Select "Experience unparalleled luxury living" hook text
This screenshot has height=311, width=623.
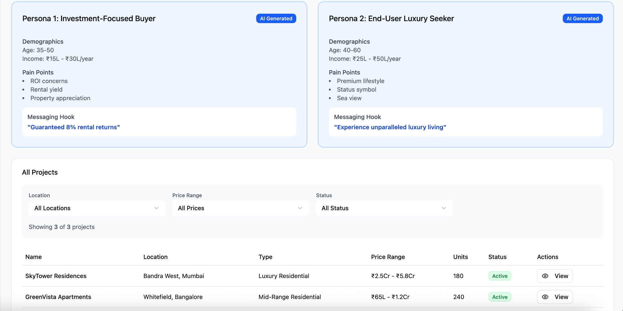point(390,127)
